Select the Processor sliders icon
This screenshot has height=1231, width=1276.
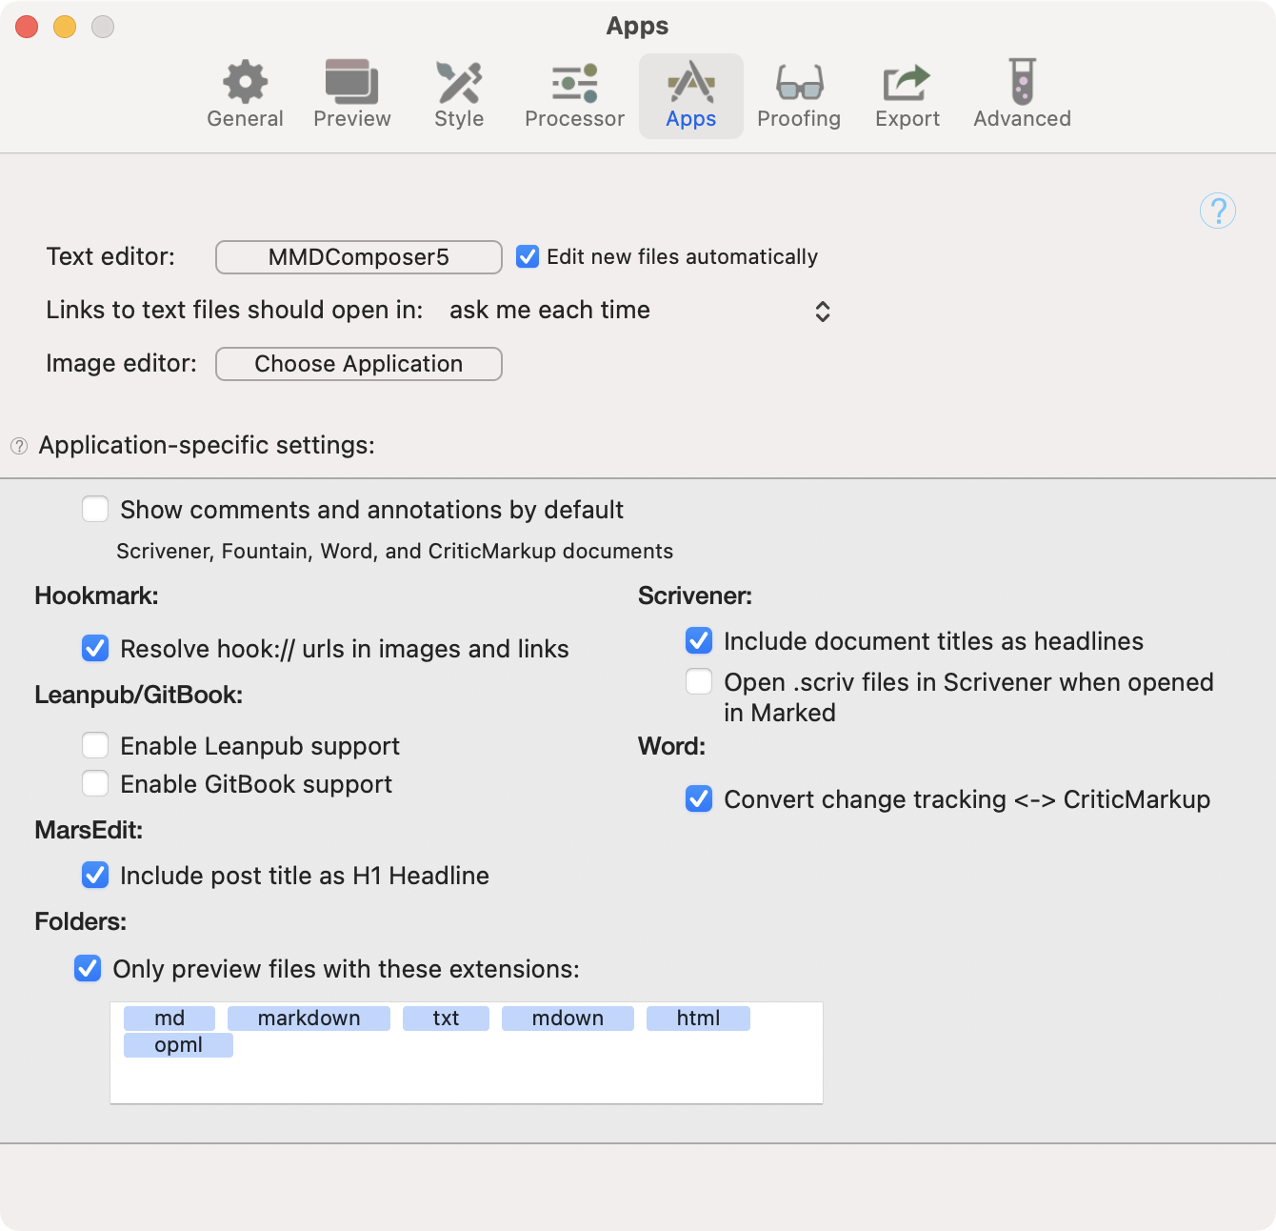[x=574, y=83]
